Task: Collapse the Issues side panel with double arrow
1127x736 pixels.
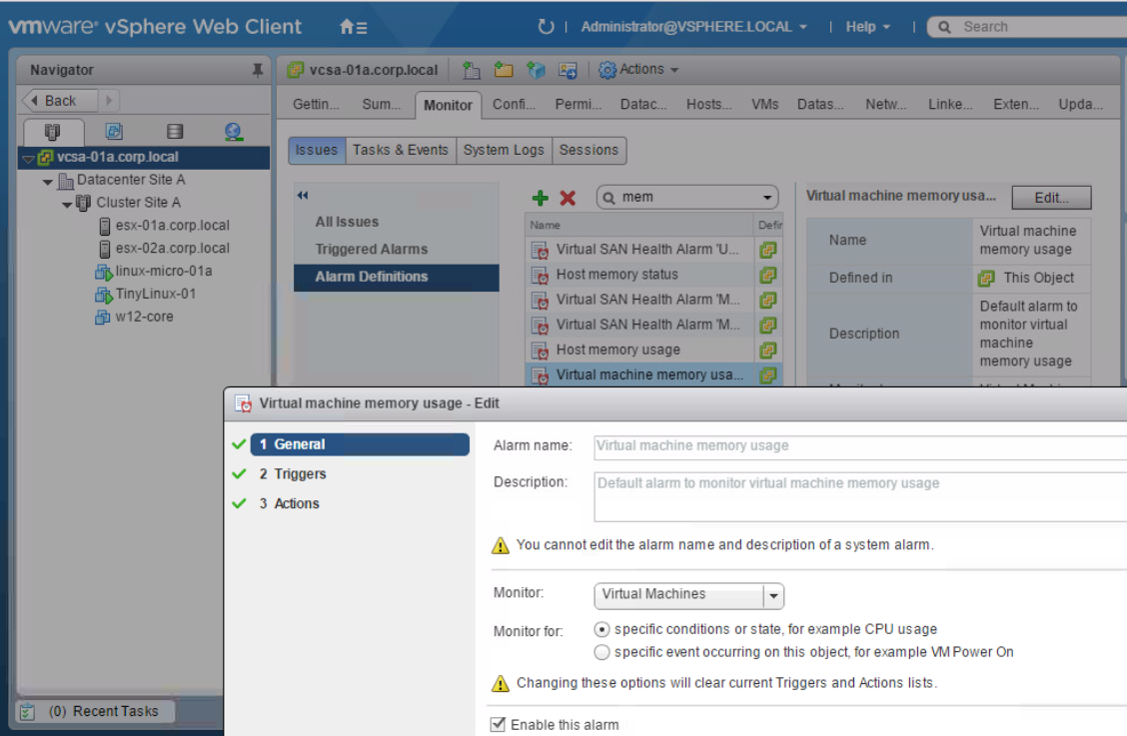Action: point(303,196)
